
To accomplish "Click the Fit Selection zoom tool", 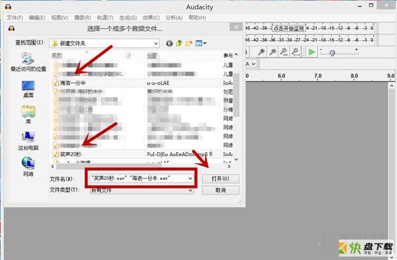I will [x=284, y=52].
